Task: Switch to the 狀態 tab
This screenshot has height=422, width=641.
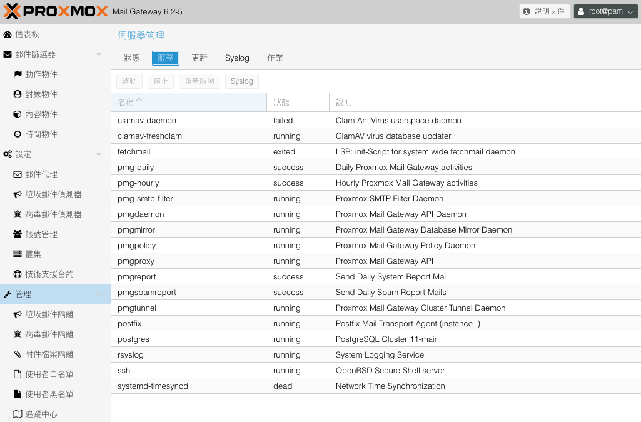Action: coord(132,58)
